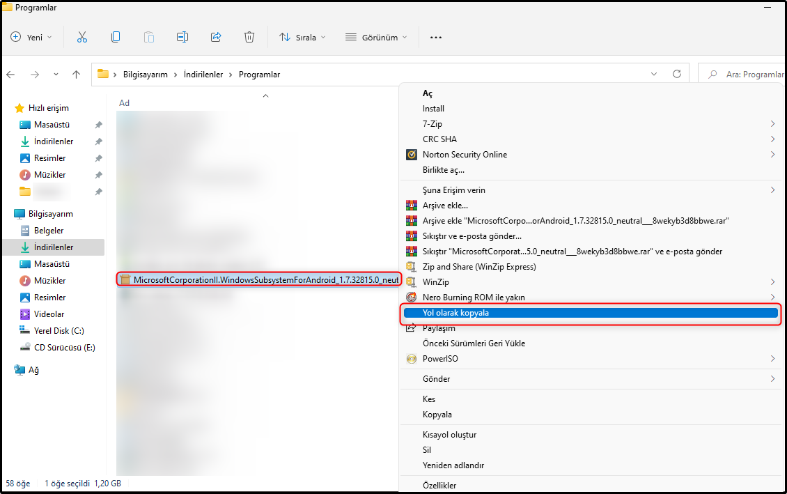Expand Nero Burning ROM ile yakın submenu
This screenshot has width=787, height=494.
click(x=591, y=298)
